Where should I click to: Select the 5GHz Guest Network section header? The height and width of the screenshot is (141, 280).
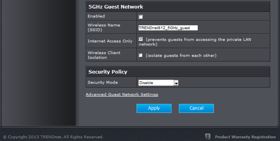(x=178, y=7)
